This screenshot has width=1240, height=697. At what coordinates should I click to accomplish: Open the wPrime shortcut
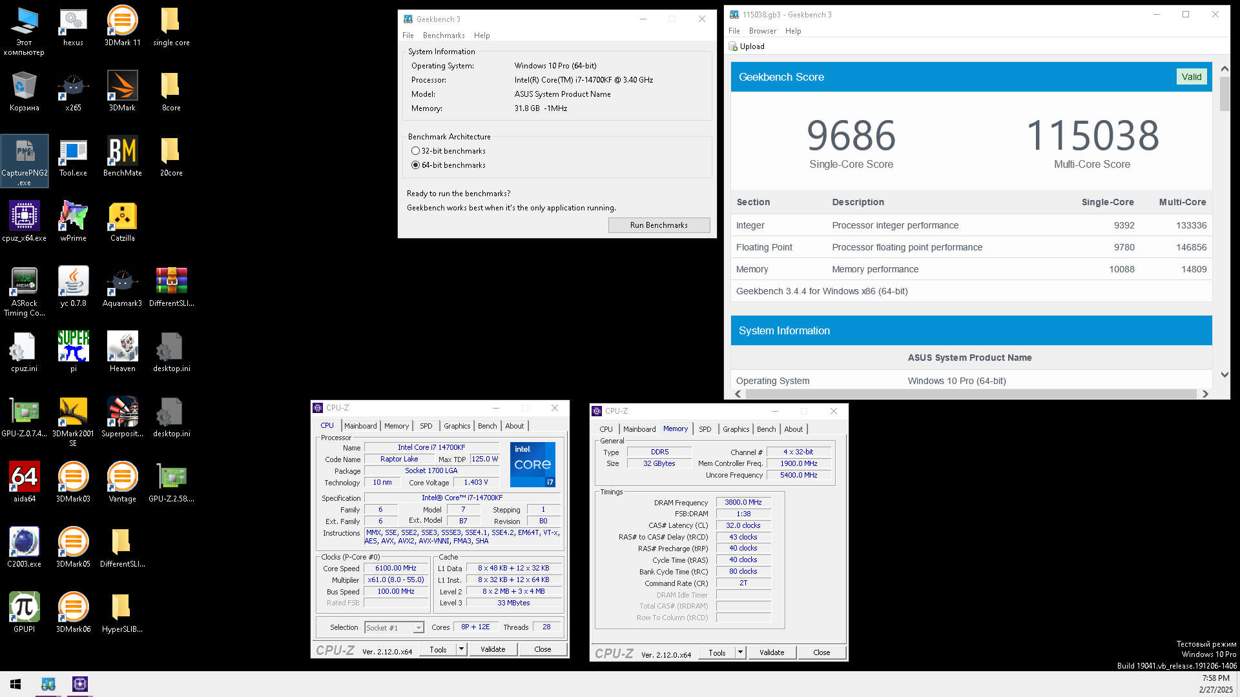coord(73,222)
